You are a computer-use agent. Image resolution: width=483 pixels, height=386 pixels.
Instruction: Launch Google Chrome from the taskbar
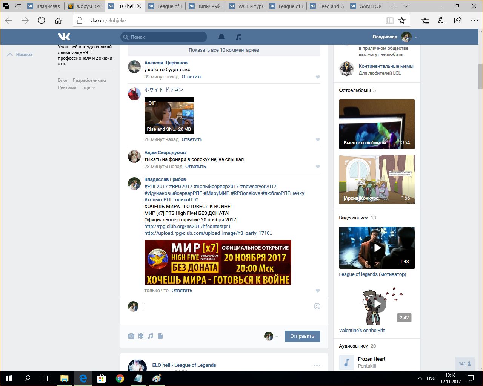coord(120,378)
